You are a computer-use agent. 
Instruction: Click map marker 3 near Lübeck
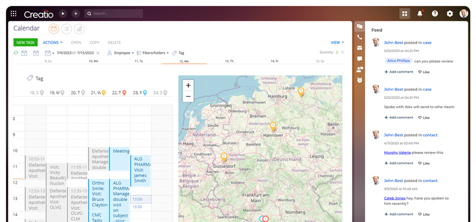click(301, 92)
